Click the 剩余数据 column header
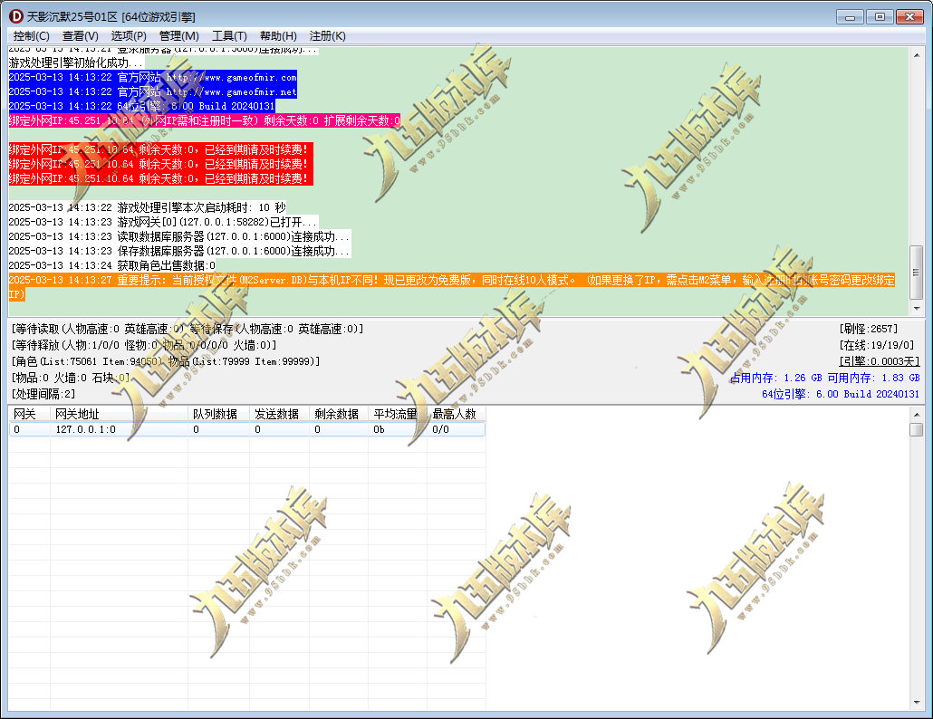The image size is (933, 719). 339,414
